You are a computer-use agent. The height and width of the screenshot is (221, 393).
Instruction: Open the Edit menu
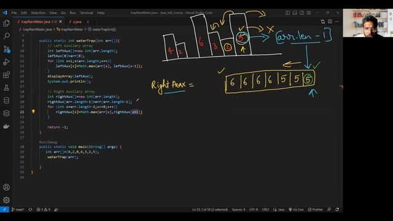[x=24, y=13]
